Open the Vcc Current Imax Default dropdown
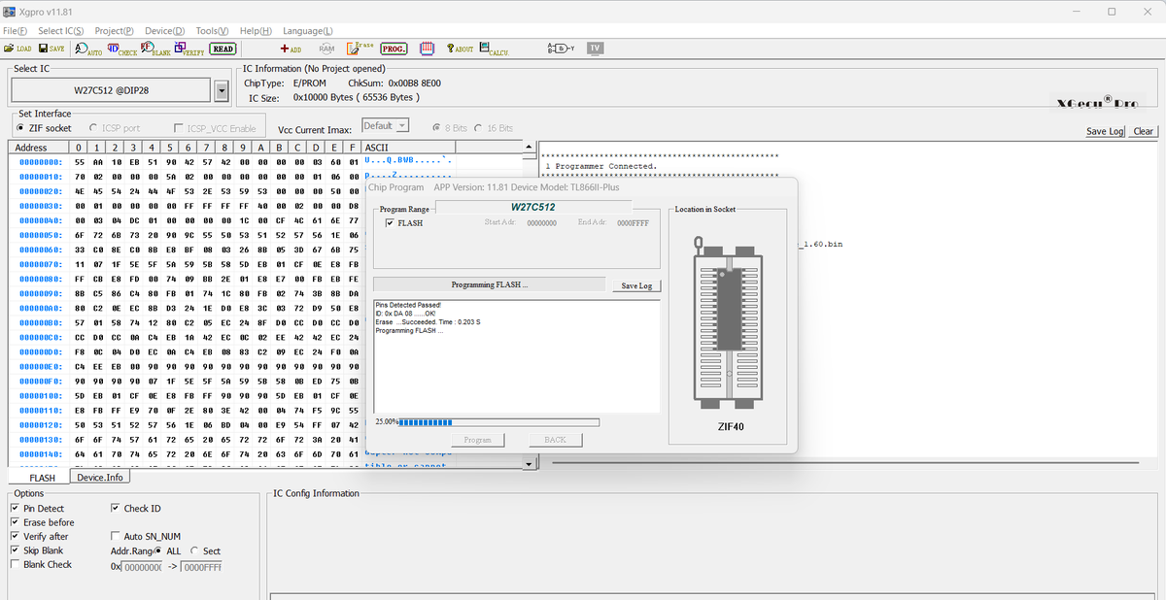This screenshot has height=600, width=1166. point(386,126)
